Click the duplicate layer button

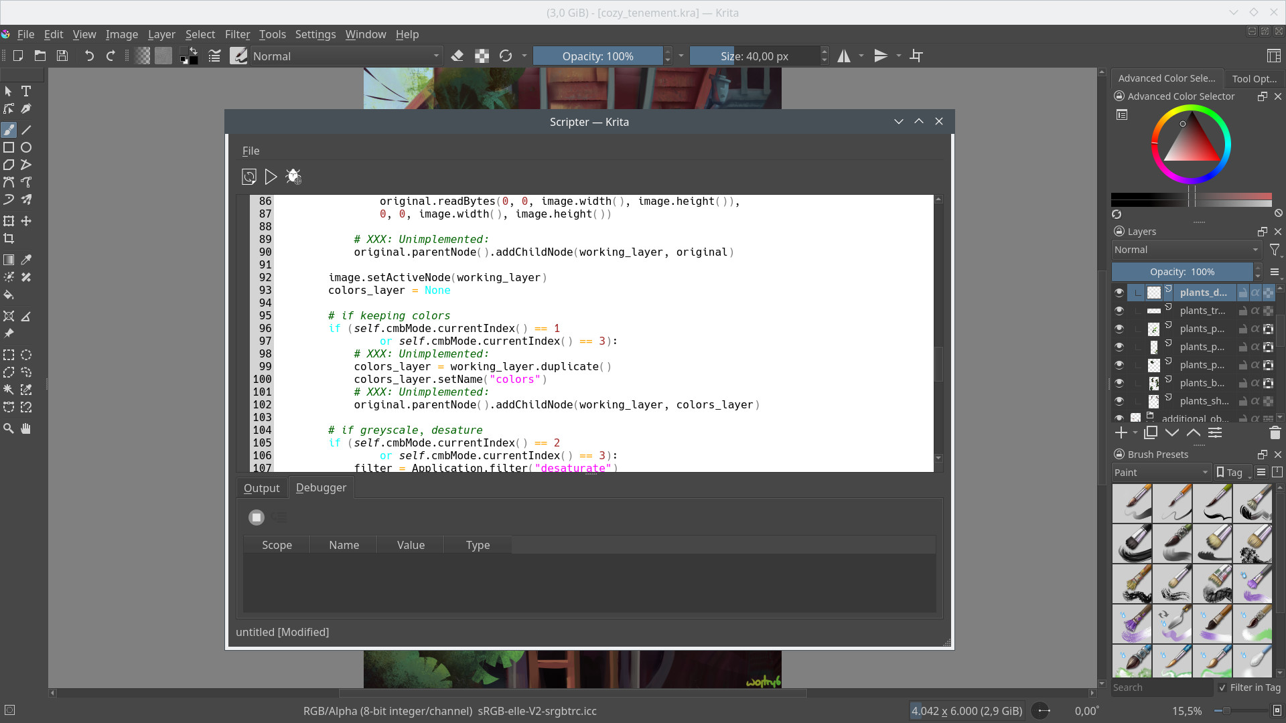point(1151,432)
